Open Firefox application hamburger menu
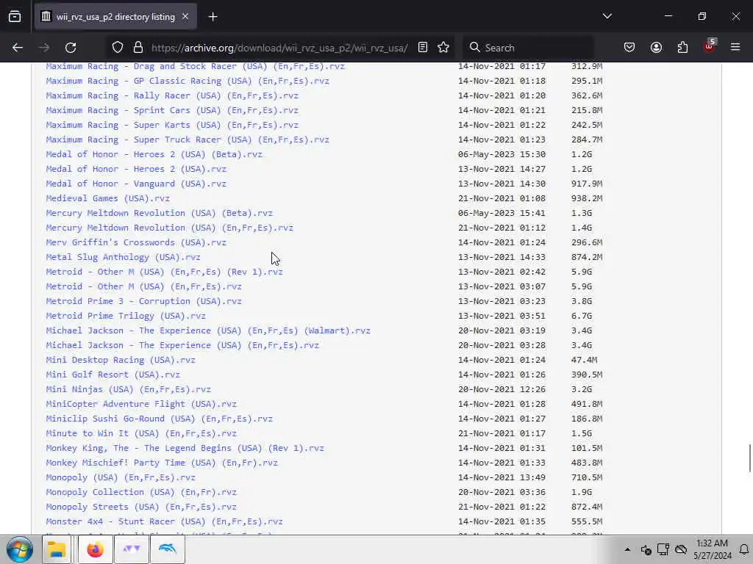 point(735,48)
